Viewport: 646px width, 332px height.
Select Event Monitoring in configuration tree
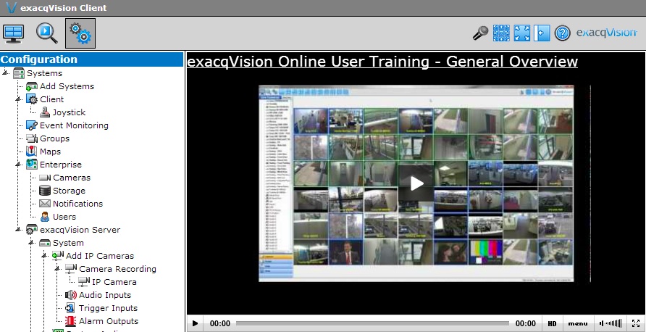coord(73,125)
